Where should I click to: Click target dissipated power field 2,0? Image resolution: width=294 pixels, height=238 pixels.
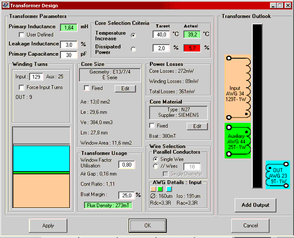pos(161,48)
